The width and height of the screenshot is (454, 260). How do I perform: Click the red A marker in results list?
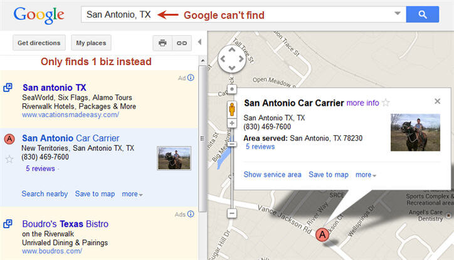9,139
